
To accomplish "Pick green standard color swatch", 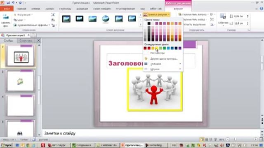I will (x=164, y=49).
